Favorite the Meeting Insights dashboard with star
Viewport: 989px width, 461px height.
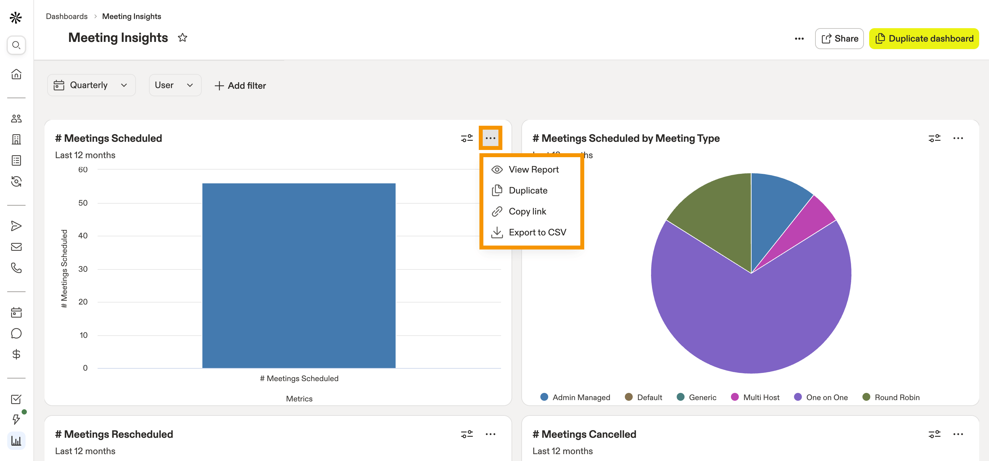182,38
